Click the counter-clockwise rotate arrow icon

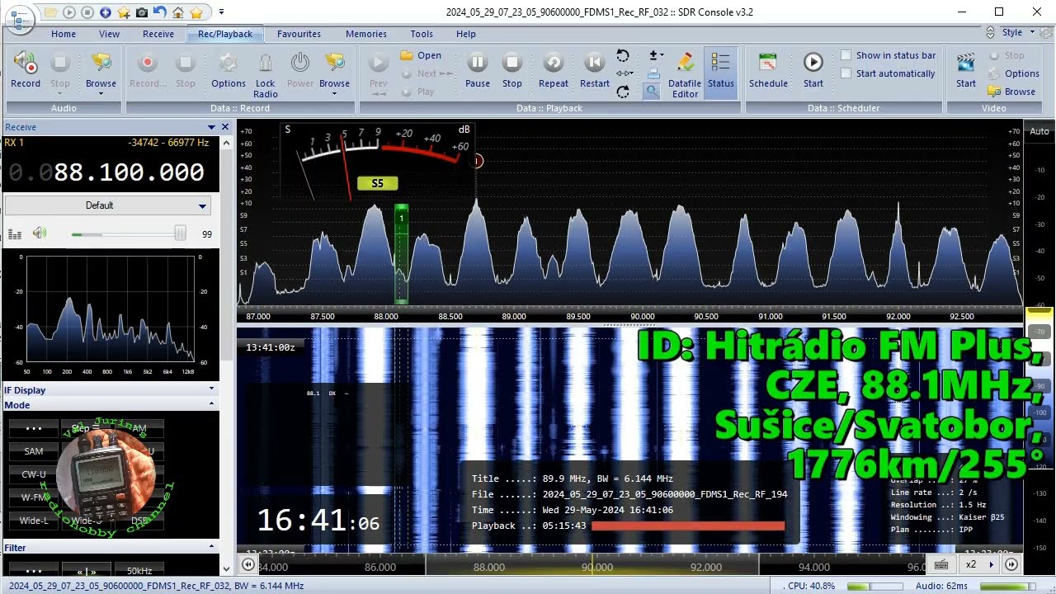click(x=623, y=56)
